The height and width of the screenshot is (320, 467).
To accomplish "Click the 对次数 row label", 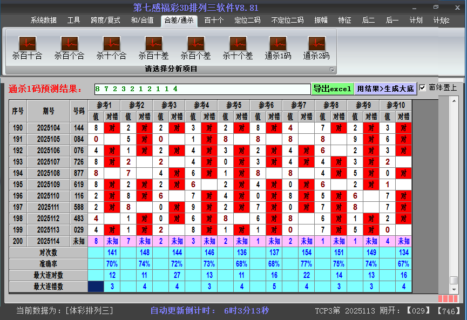I will point(48,253).
